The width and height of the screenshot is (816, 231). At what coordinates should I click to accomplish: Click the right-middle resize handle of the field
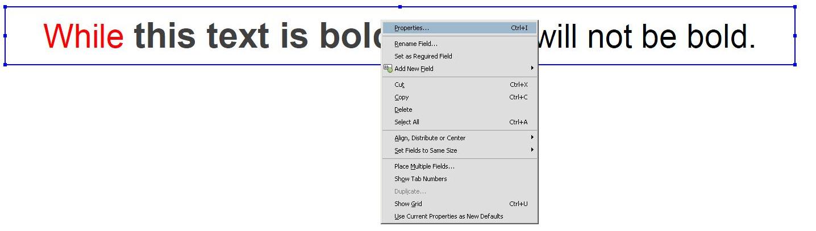(x=794, y=36)
